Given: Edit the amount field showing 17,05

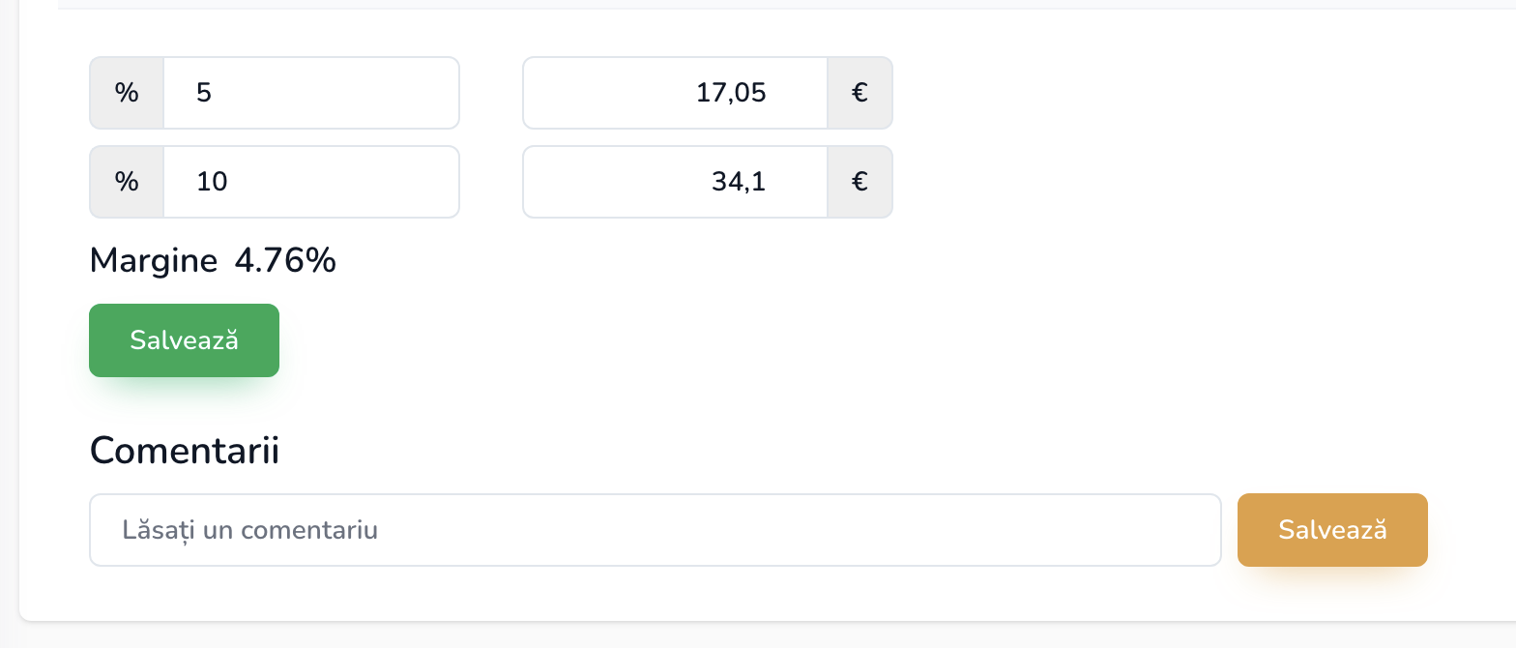Looking at the screenshot, I should coord(675,93).
